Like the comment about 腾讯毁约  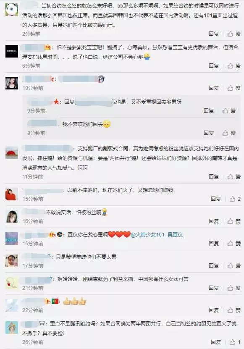click(235, 342)
